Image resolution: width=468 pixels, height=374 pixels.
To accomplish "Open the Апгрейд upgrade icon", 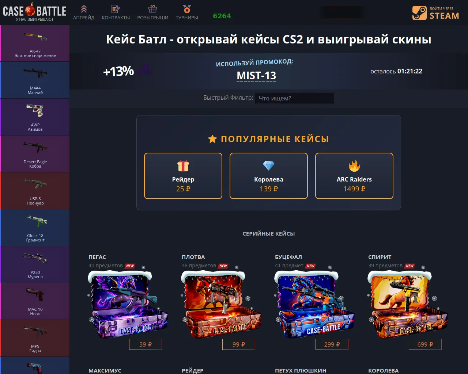I will click(x=84, y=9).
